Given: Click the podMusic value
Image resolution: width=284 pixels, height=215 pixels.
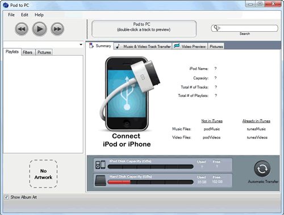Looking at the screenshot, I should coord(212,129).
